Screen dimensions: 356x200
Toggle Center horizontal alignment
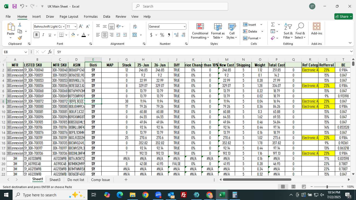105,35
